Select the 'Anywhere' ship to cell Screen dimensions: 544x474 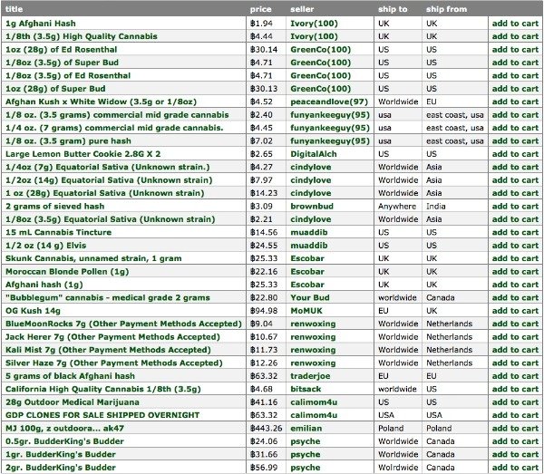click(397, 207)
